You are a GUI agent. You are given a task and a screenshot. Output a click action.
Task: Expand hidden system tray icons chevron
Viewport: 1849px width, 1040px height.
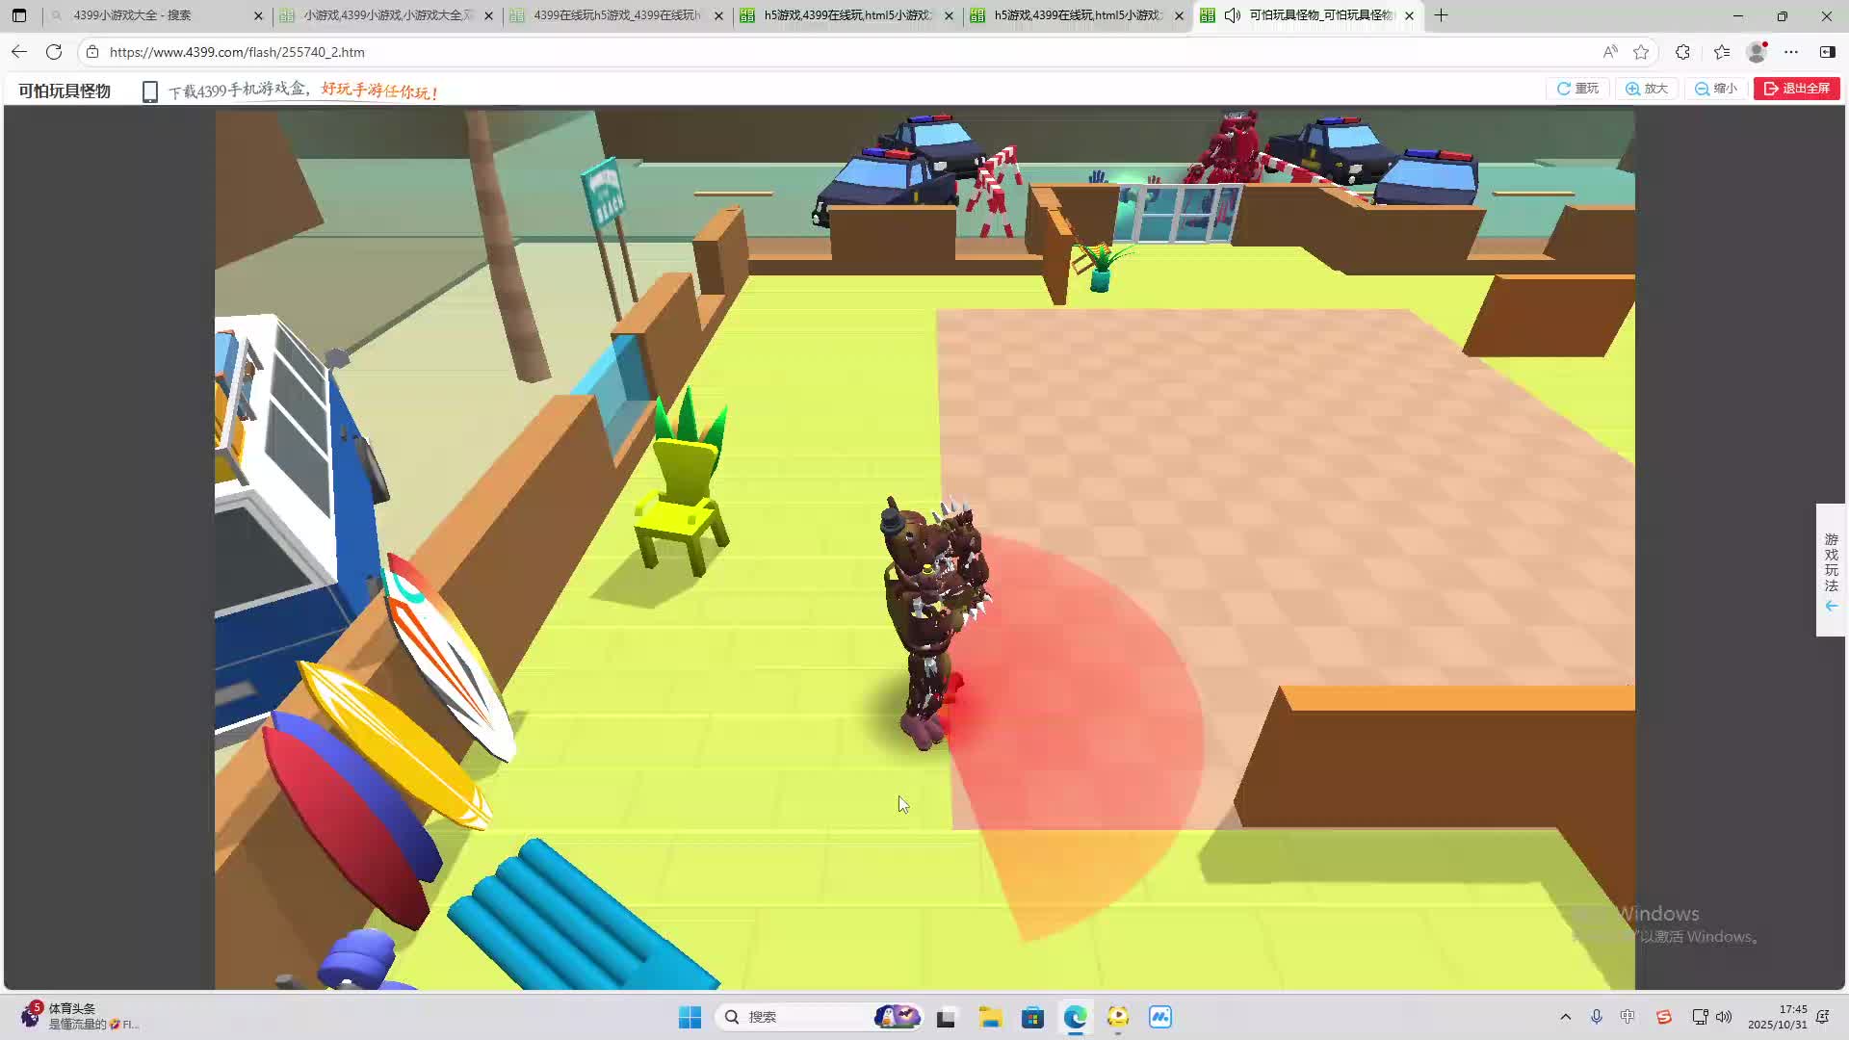[1565, 1017]
